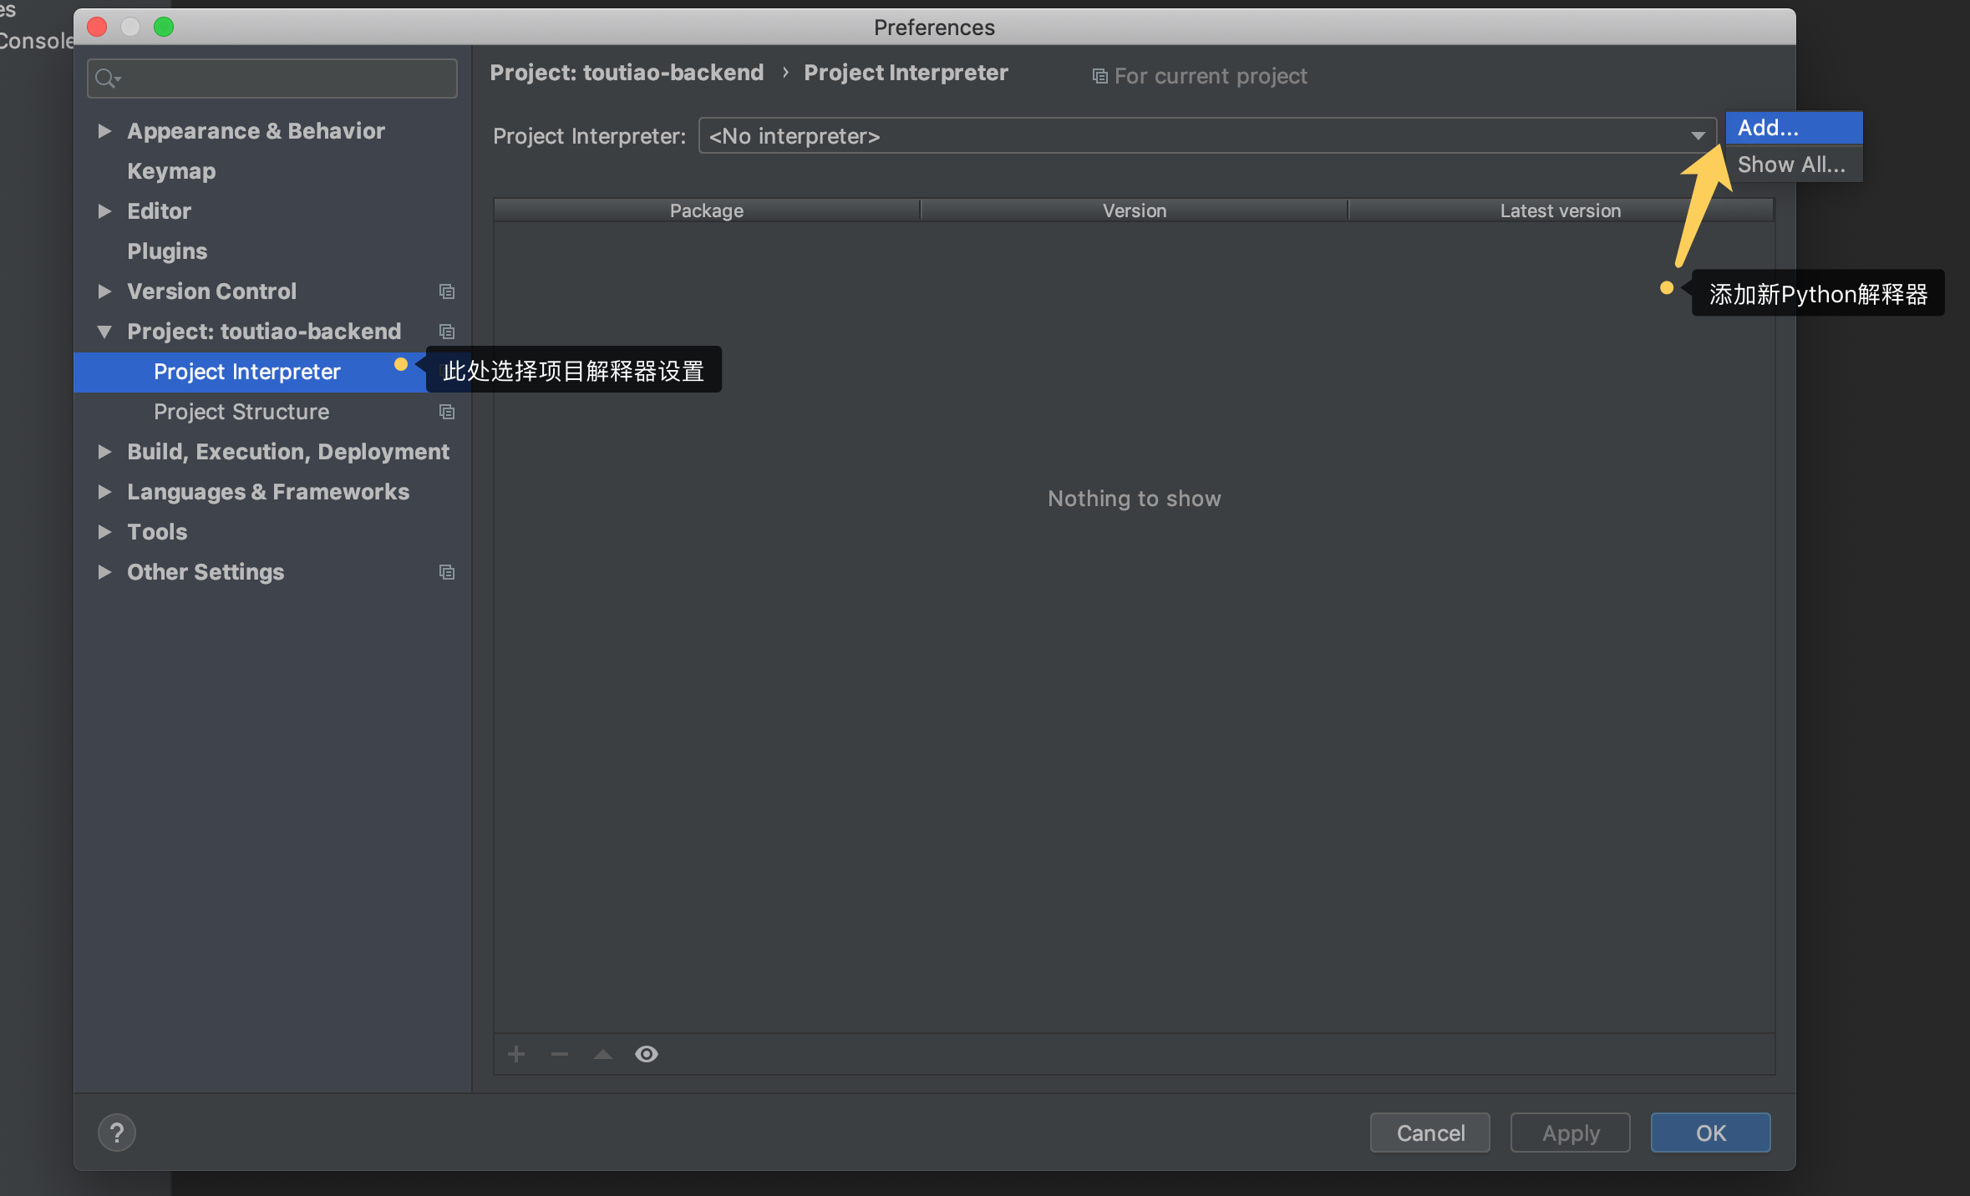This screenshot has width=1970, height=1196.
Task: Expand Build, Execution, Deployment section
Action: point(104,452)
